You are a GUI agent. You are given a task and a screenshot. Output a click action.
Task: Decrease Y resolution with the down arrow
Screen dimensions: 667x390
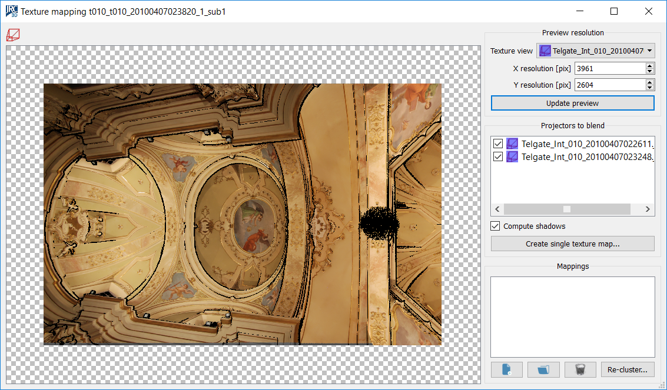point(649,88)
